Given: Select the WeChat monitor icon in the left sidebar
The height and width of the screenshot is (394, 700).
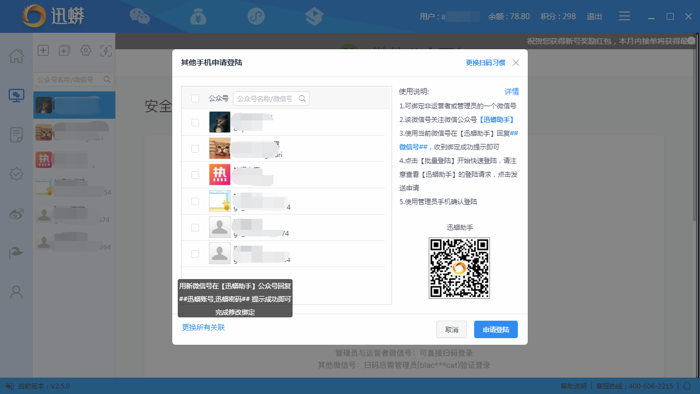Looking at the screenshot, I should (x=16, y=96).
